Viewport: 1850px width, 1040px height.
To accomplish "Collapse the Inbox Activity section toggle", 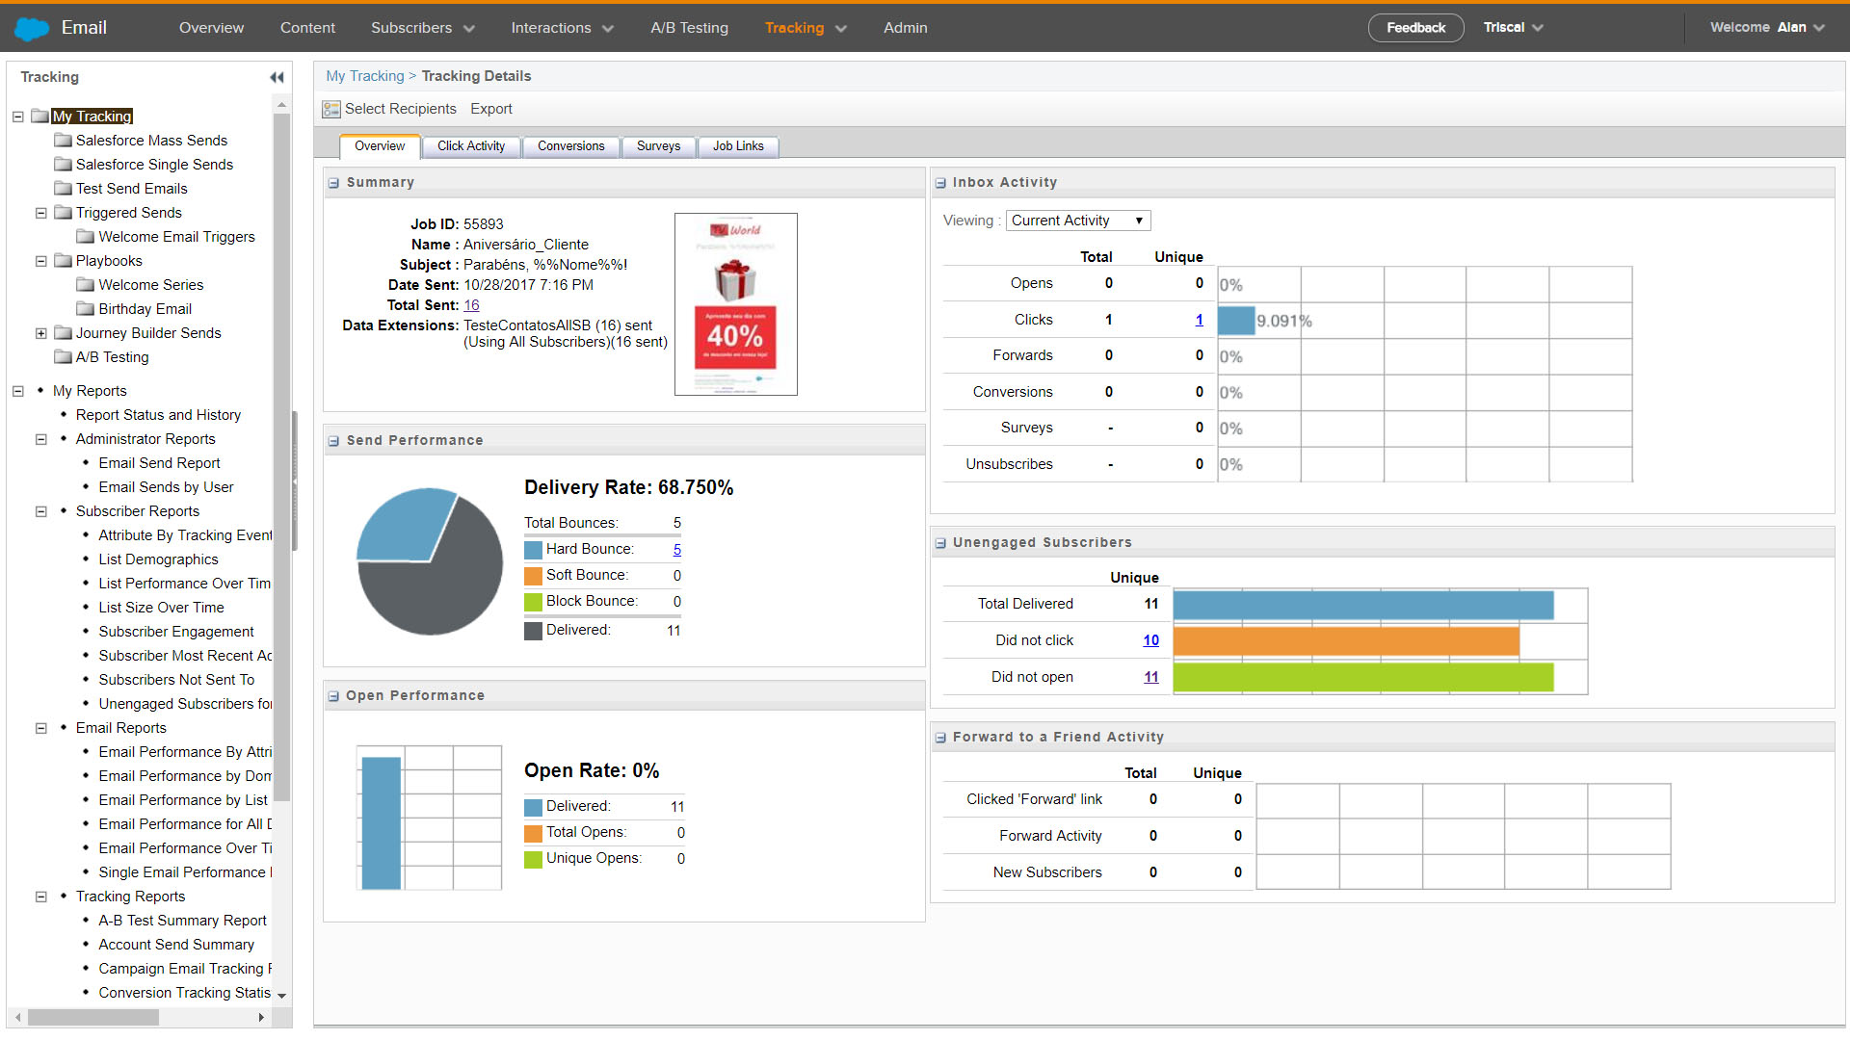I will pos(940,183).
